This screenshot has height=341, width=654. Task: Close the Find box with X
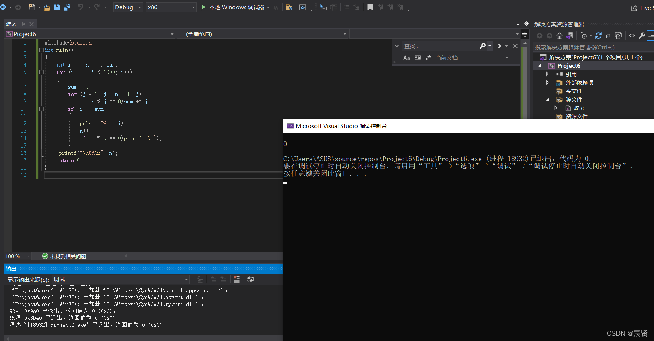click(515, 46)
